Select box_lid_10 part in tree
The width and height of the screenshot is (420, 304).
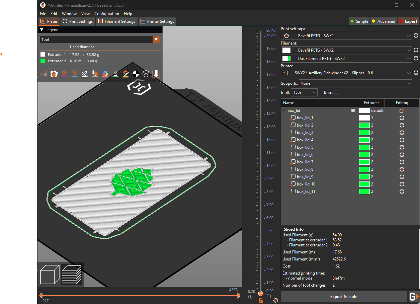tap(306, 184)
